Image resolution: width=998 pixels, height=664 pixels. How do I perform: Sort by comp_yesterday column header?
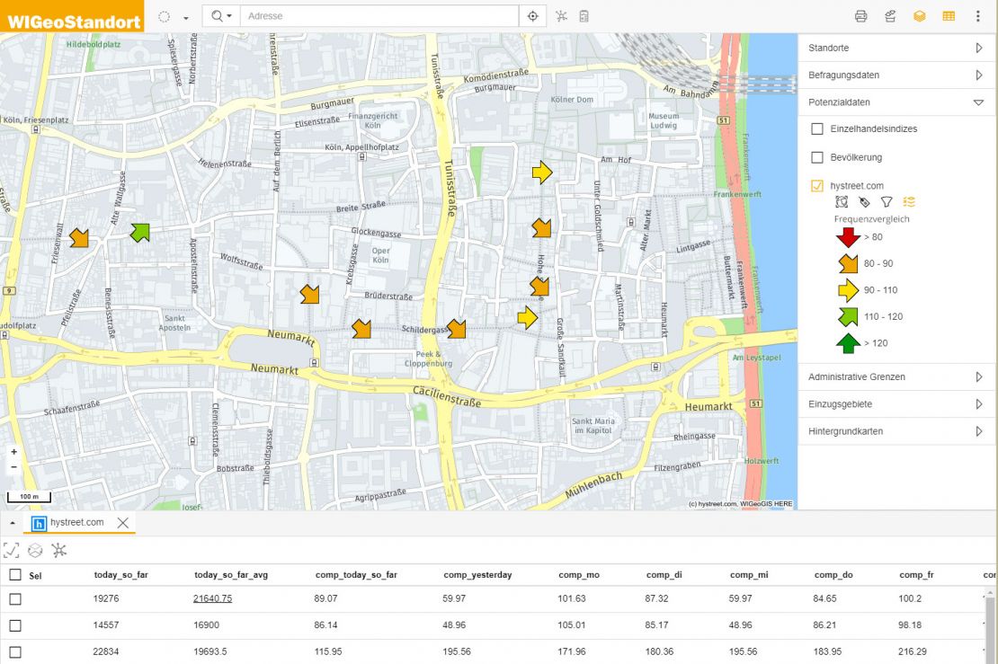tap(477, 575)
